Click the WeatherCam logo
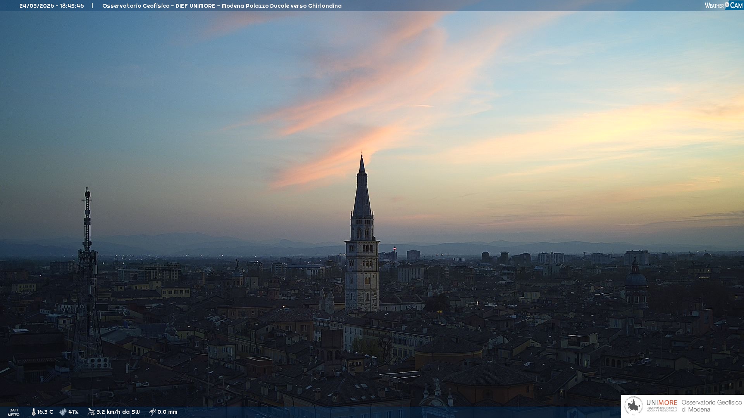The height and width of the screenshot is (418, 744). (723, 5)
